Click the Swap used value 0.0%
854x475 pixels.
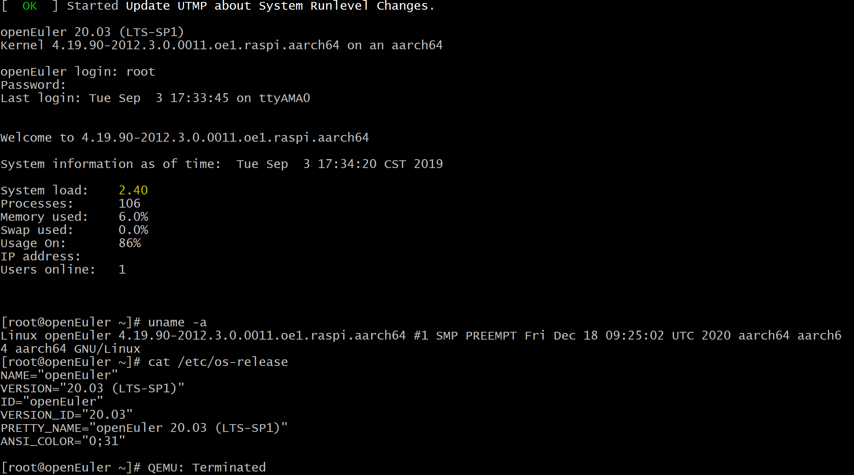coord(133,230)
